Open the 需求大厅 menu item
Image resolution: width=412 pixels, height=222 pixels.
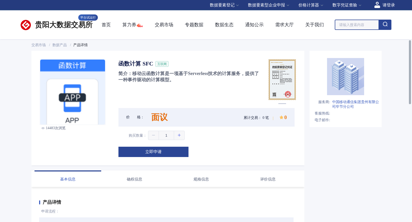tap(285, 25)
